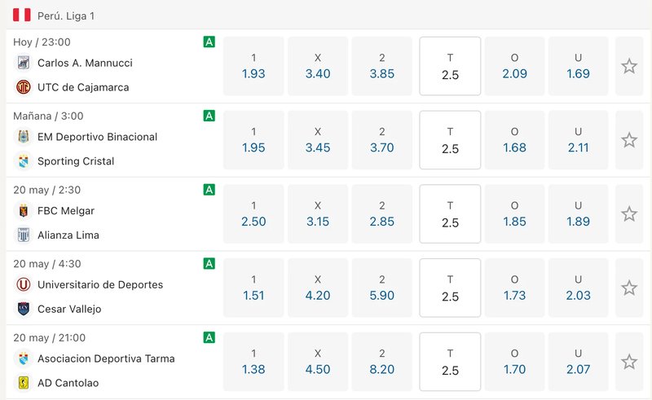The width and height of the screenshot is (652, 400).
Task: Star the Binacional vs Sporting Cristal match
Action: click(x=629, y=140)
